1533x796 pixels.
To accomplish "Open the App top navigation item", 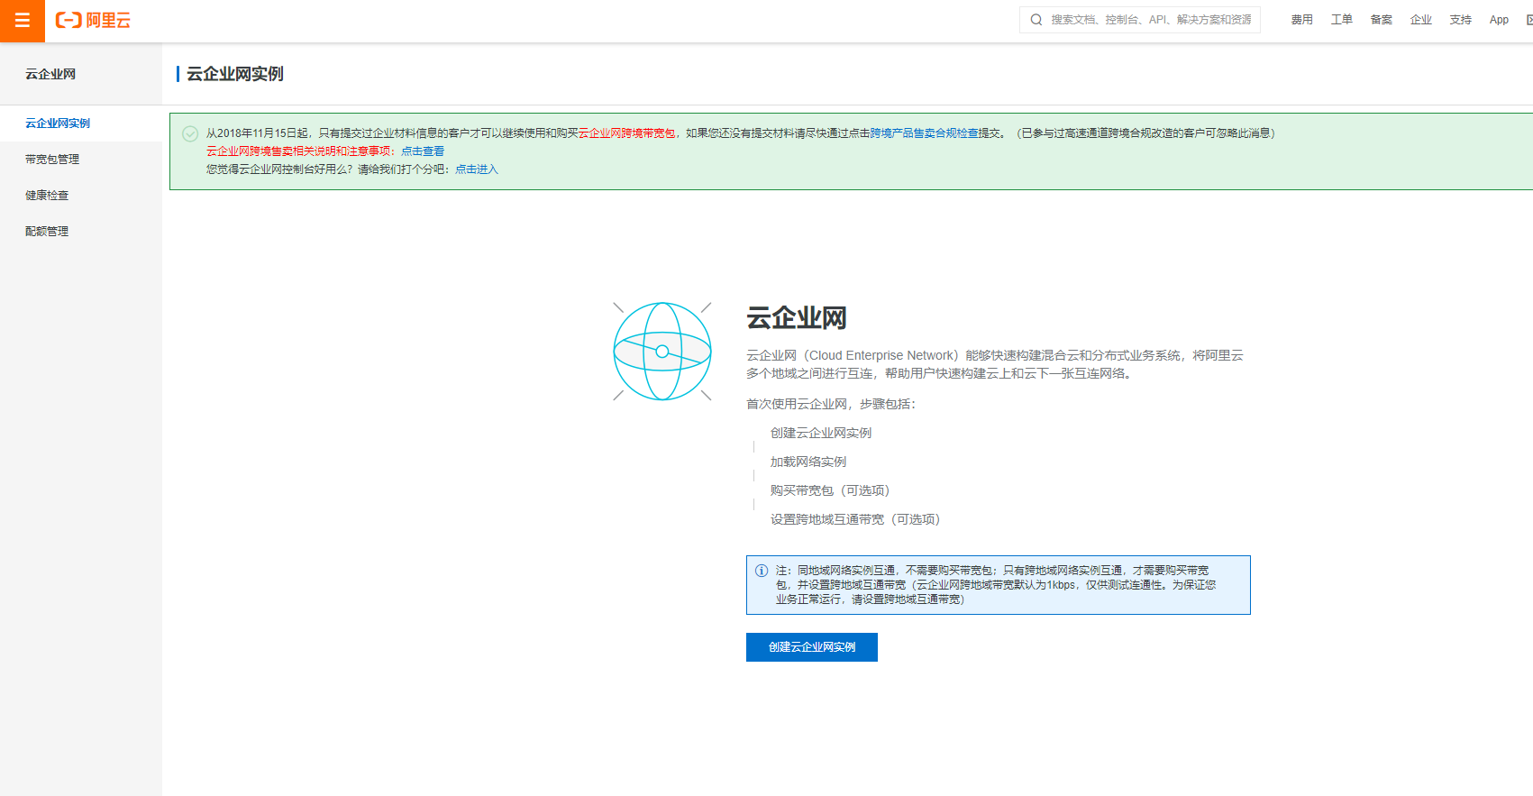I will 1499,20.
